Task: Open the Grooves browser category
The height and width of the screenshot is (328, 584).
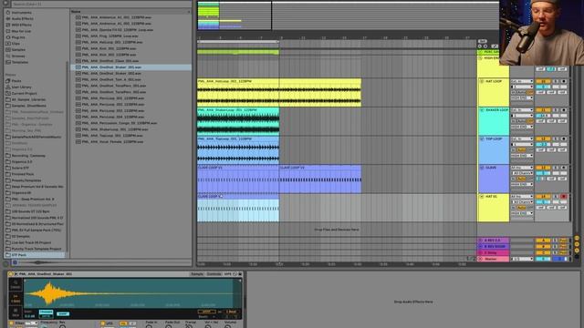Action: (x=18, y=56)
